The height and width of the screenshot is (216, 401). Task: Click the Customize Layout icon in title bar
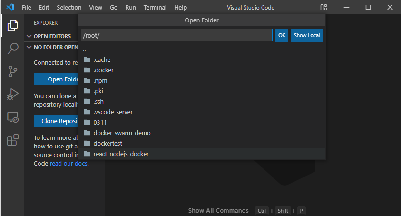tap(323, 7)
